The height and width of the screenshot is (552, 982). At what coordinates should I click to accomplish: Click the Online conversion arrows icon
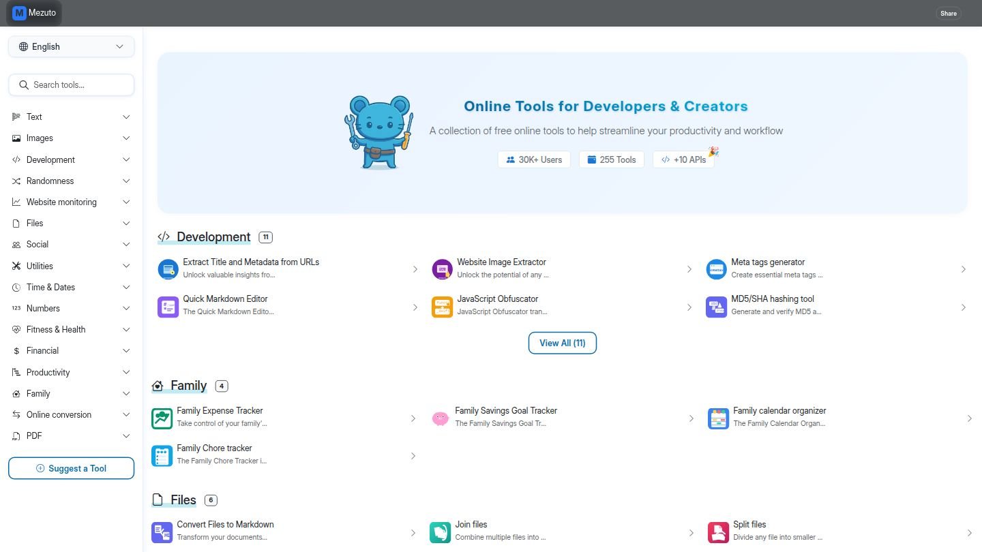coord(16,415)
